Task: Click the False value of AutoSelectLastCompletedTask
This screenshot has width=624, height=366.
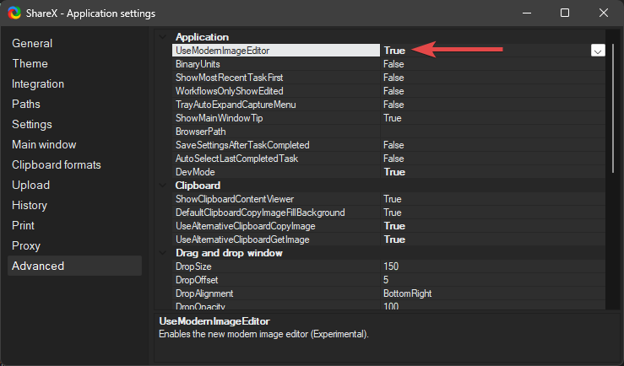Action: click(393, 159)
